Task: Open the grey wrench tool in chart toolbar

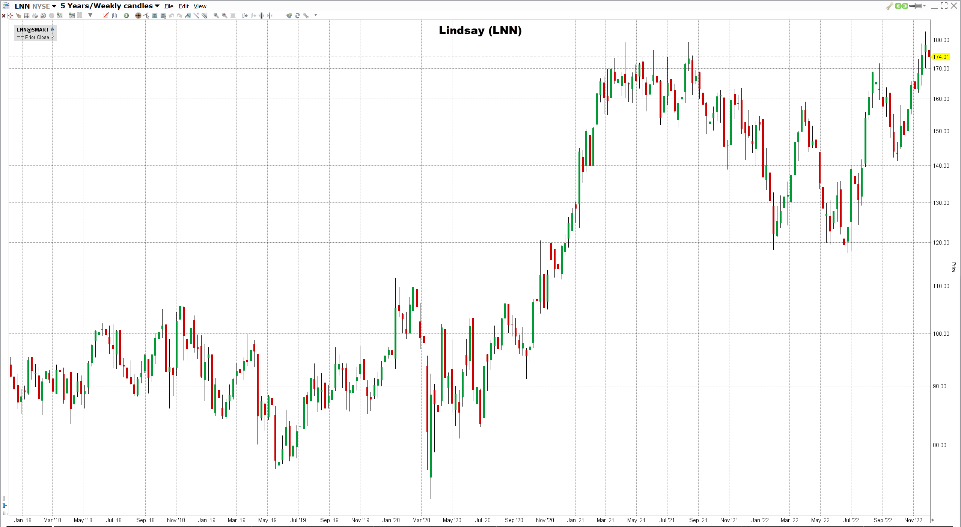Action: click(306, 15)
